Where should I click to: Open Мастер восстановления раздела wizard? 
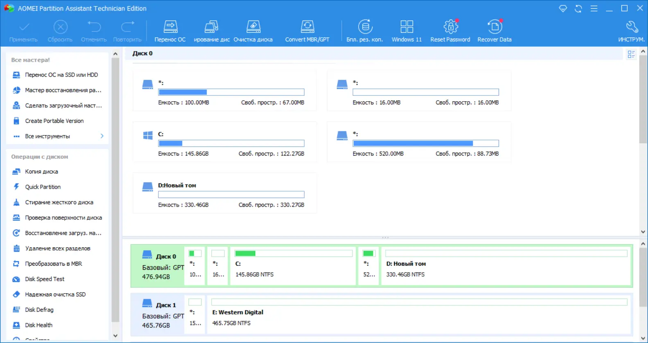point(57,90)
